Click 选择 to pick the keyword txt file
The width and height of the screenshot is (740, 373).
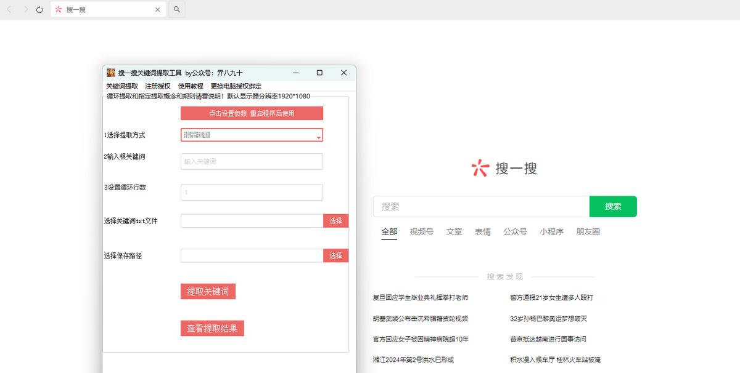click(335, 220)
